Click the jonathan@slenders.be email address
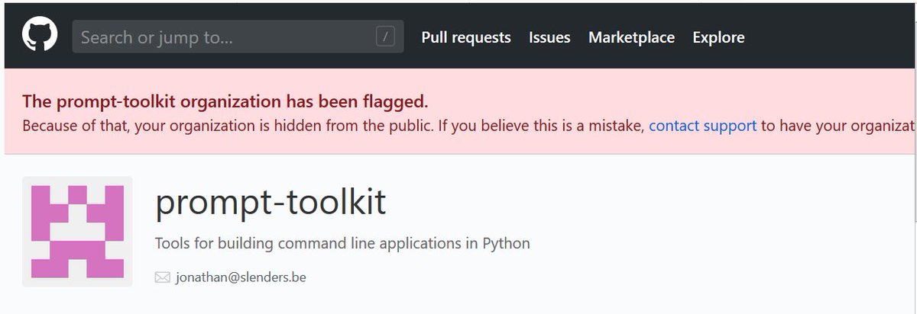The height and width of the screenshot is (314, 917). click(x=241, y=277)
